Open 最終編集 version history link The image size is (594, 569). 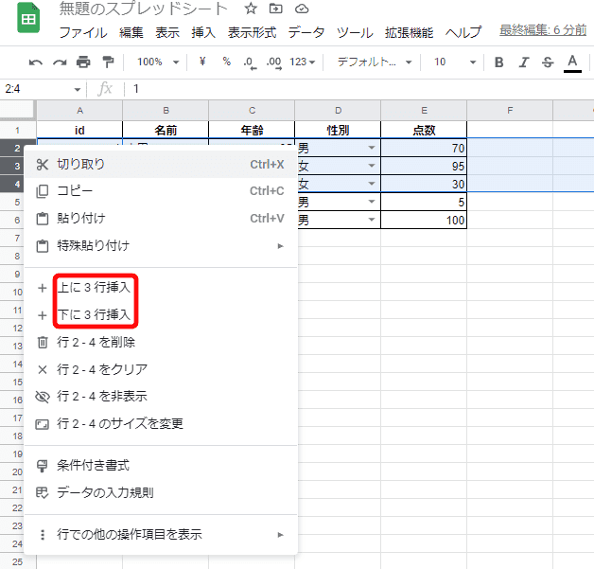coord(543,30)
